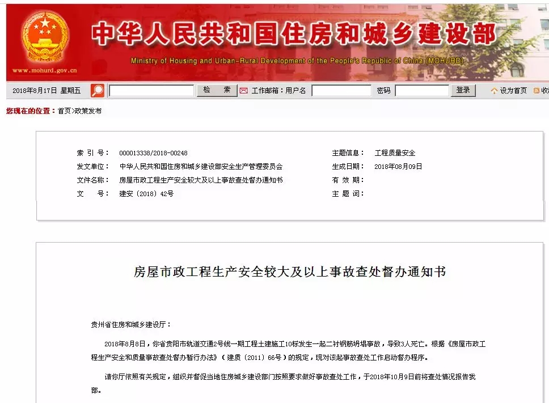Click the paragraph starting 请你厅依照有关规定
The width and height of the screenshot is (549, 403).
pyautogui.click(x=283, y=383)
